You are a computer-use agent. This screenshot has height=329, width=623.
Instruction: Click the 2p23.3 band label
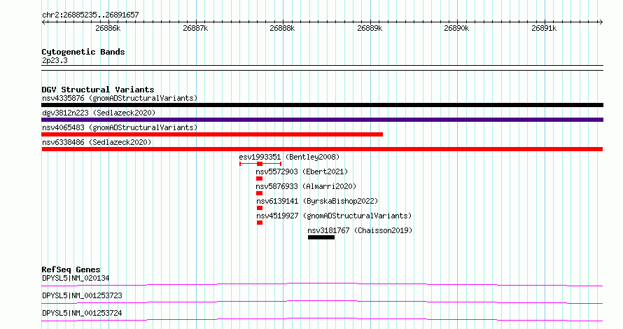click(55, 60)
